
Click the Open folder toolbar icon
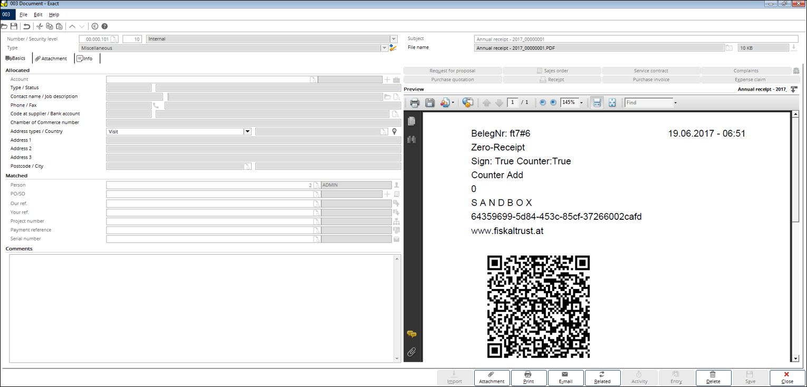[x=4, y=26]
